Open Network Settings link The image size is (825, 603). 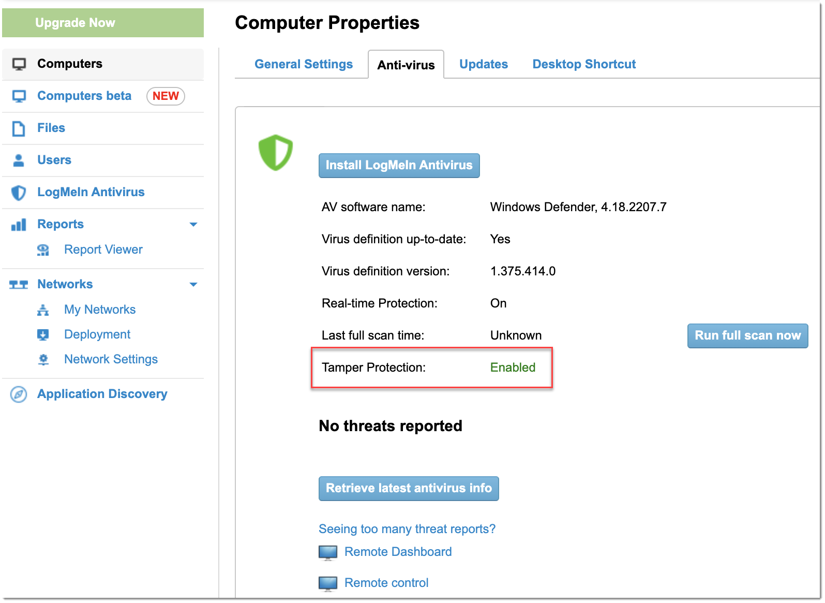pos(111,359)
